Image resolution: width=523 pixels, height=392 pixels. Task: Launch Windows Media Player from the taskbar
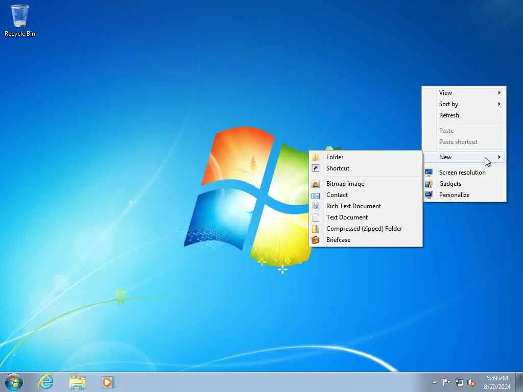108,382
